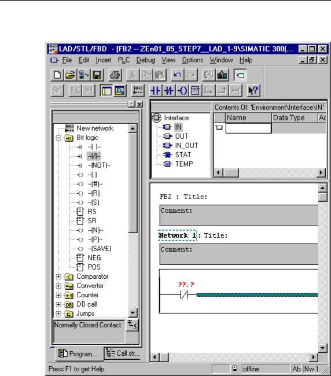Open the Insert menu
The image size is (331, 376).
pyautogui.click(x=104, y=60)
